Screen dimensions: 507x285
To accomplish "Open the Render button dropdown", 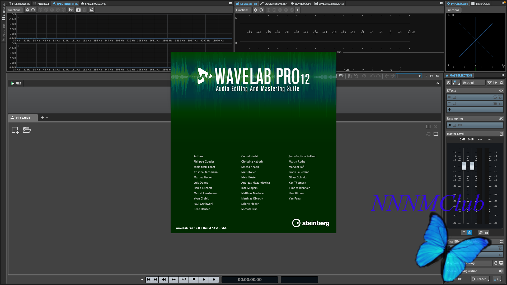I will [488, 280].
